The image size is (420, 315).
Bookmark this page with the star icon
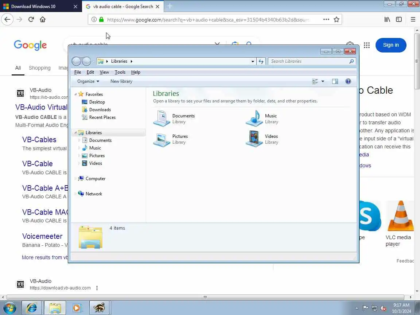[337, 19]
